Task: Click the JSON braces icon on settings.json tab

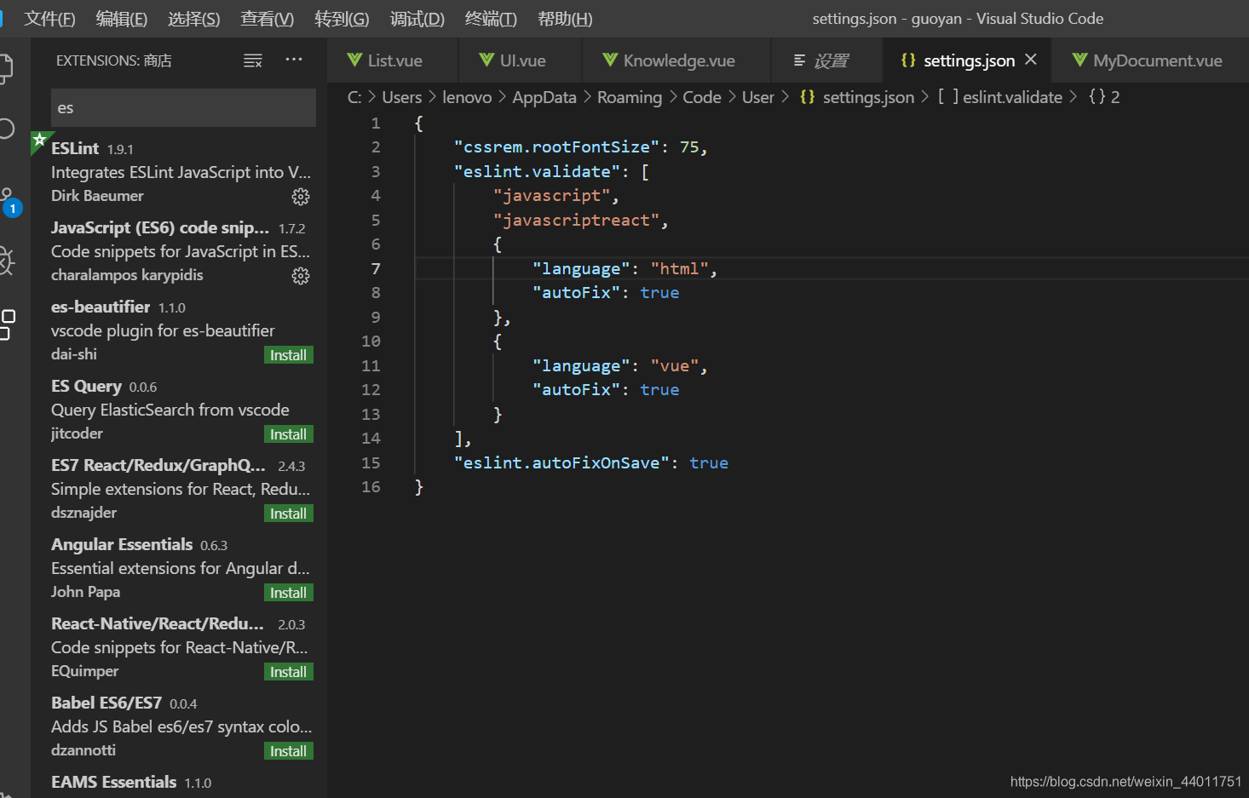Action: [x=908, y=60]
